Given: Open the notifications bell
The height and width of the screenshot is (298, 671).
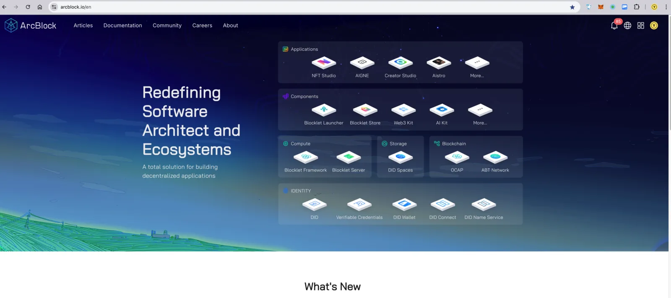Looking at the screenshot, I should [x=614, y=26].
